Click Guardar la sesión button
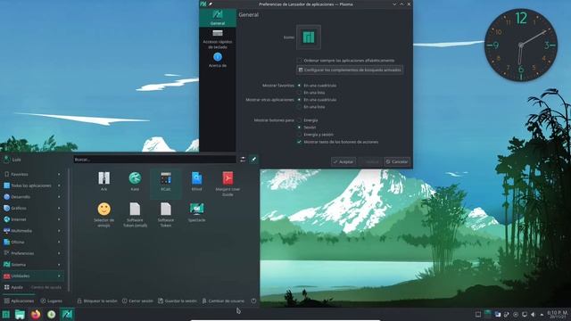 click(x=178, y=301)
